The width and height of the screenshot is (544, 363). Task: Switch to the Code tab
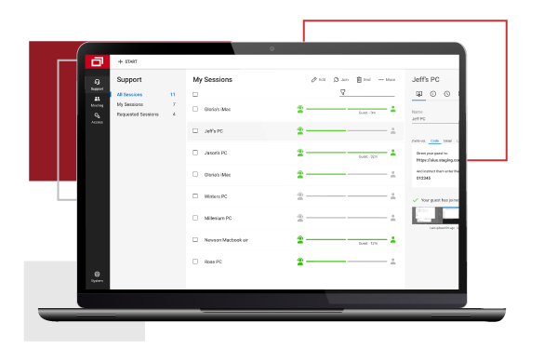[434, 141]
